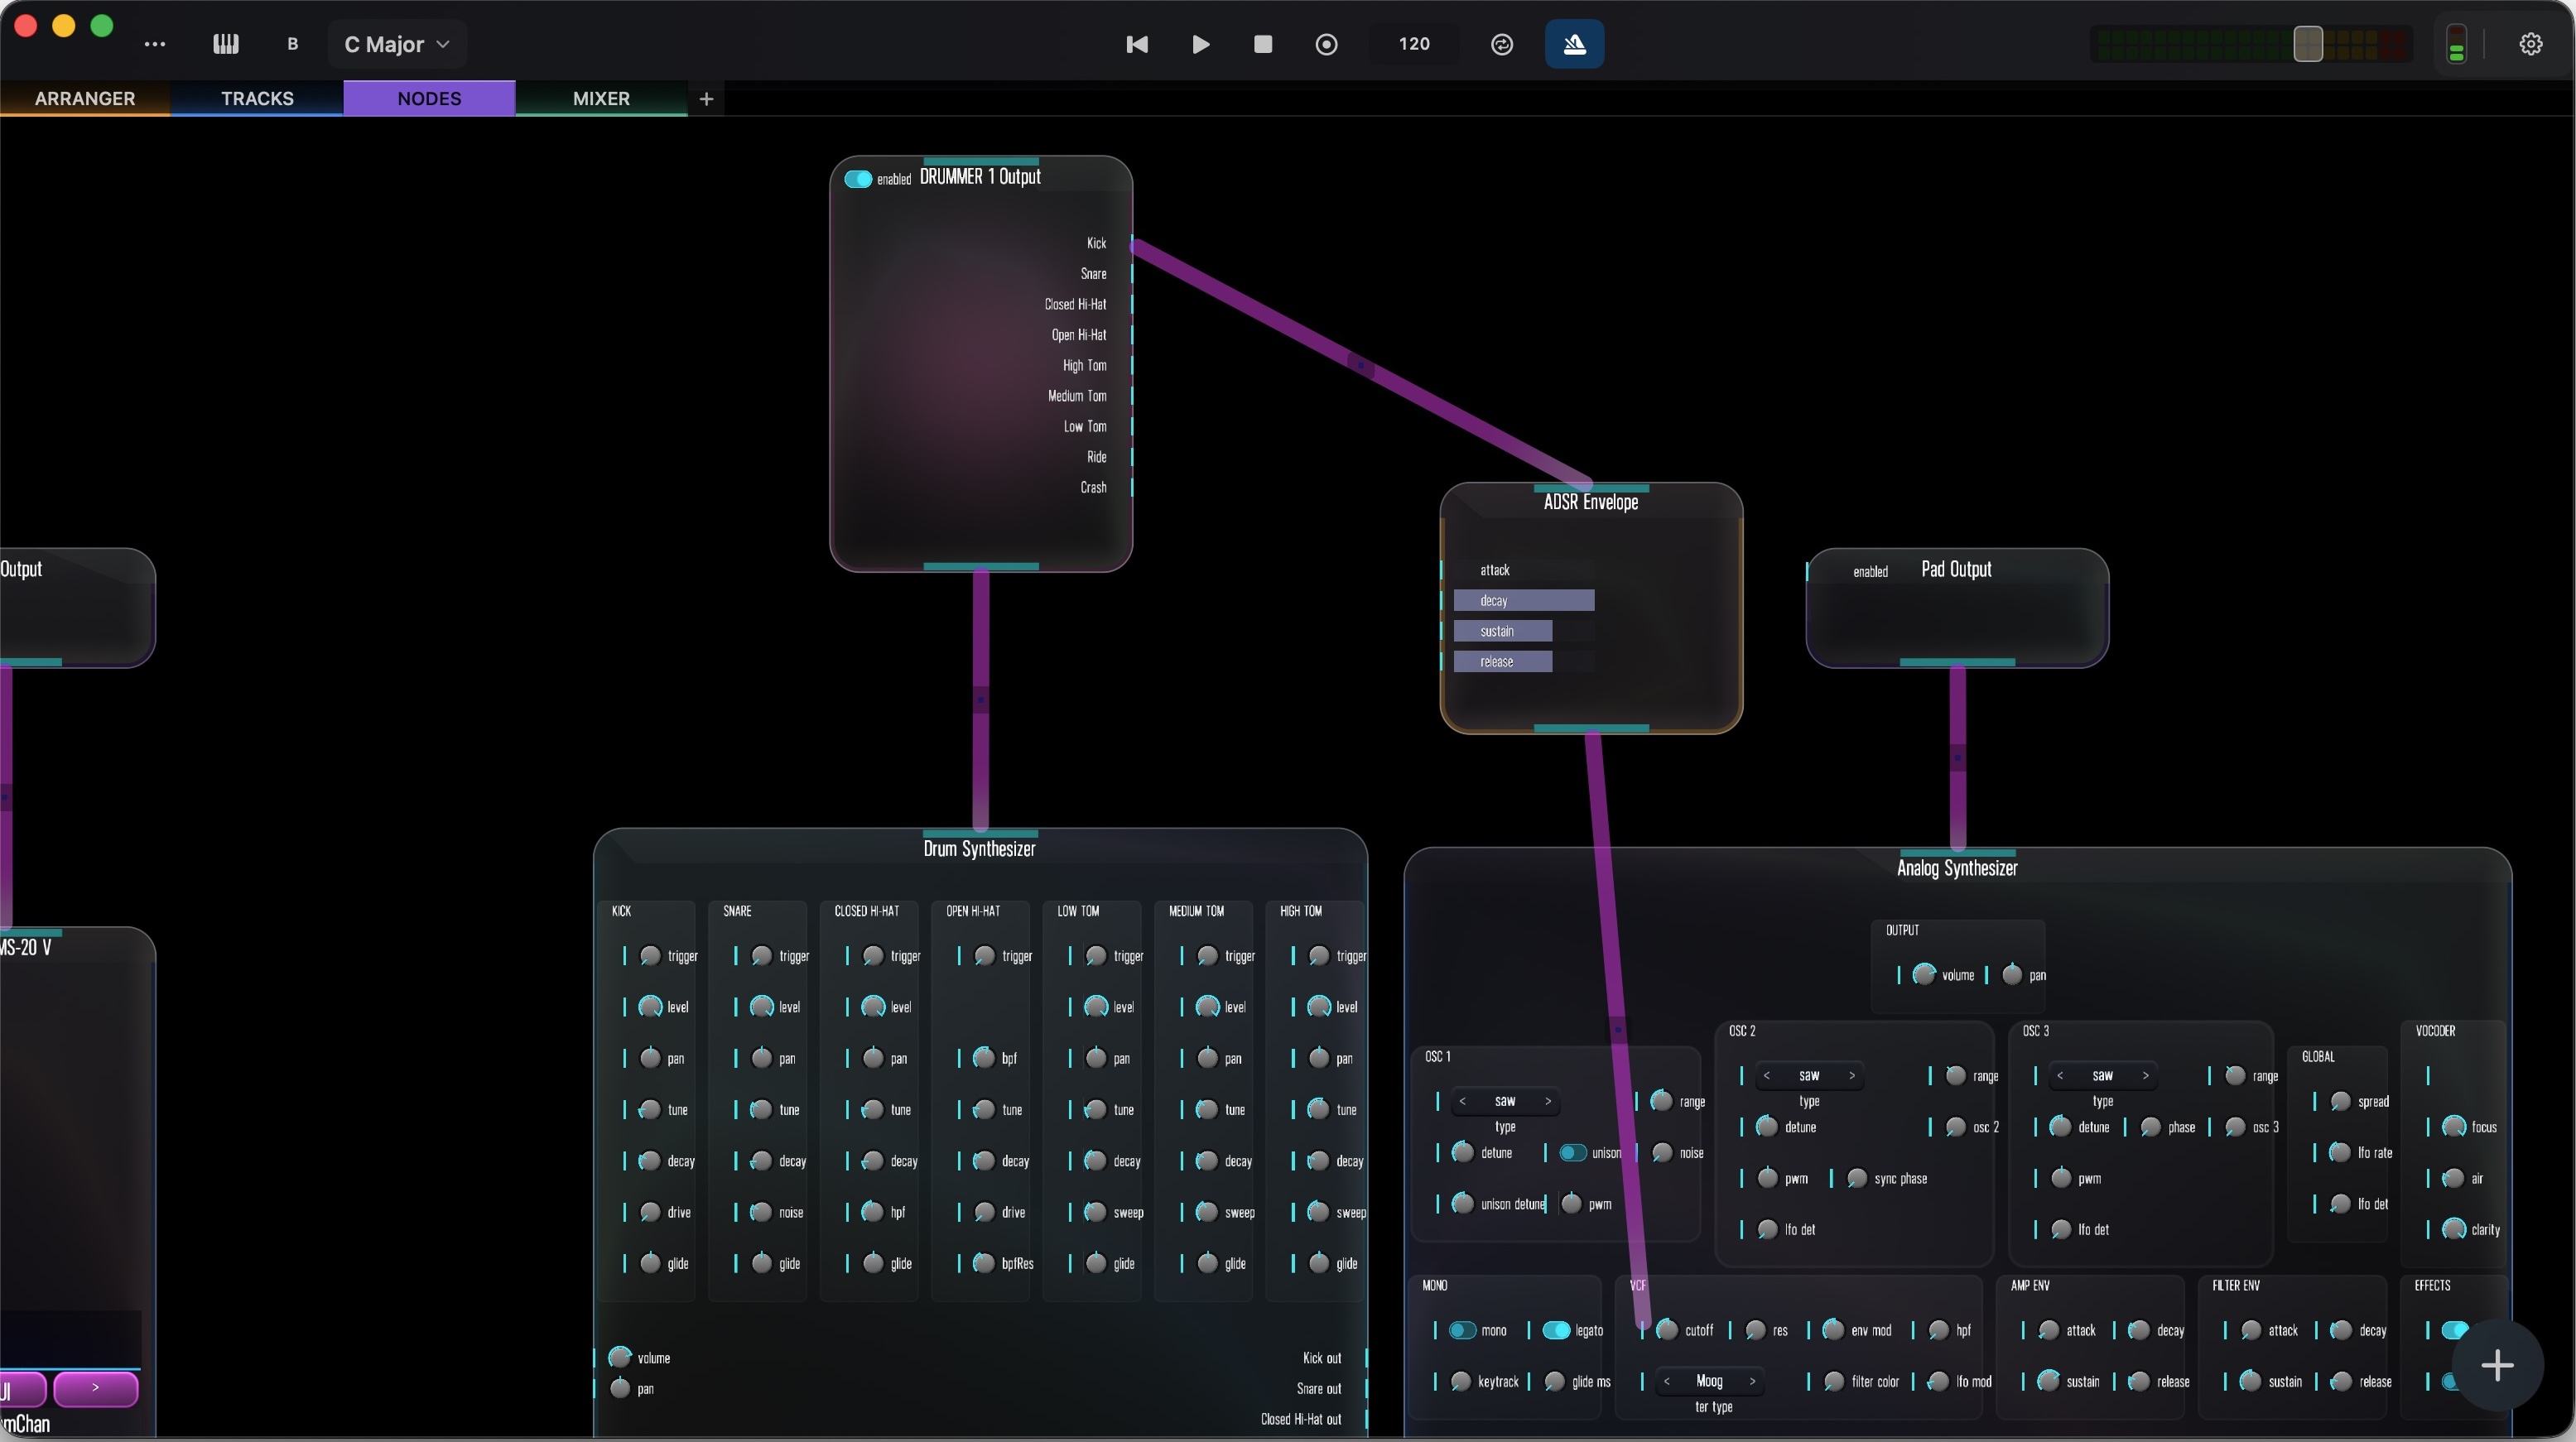The image size is (2576, 1442).
Task: Add a new tab with plus
Action: (706, 98)
